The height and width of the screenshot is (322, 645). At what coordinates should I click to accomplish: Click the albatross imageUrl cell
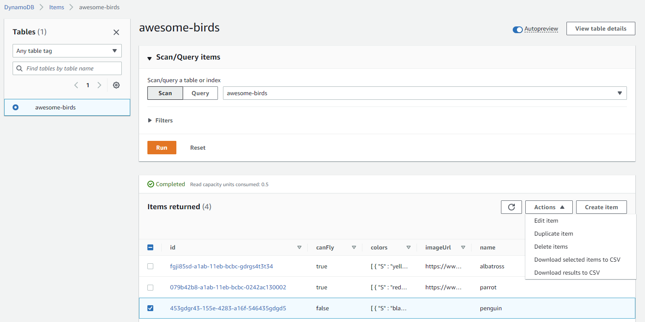click(x=443, y=266)
